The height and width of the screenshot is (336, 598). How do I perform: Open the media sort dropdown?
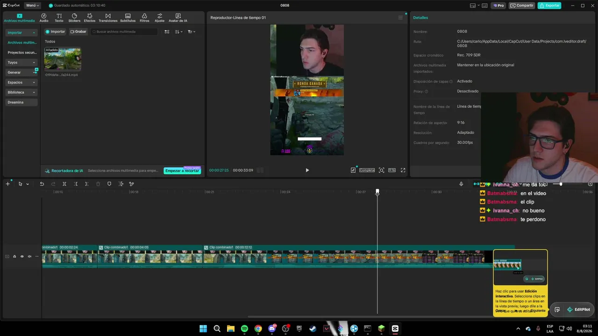pos(178,32)
